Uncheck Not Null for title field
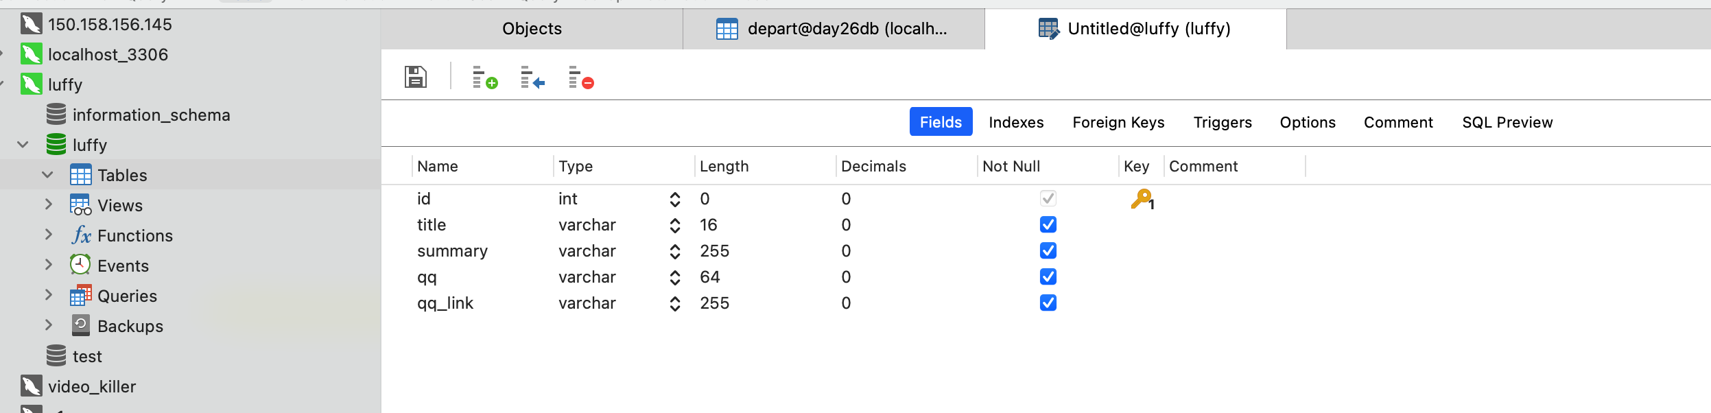 pos(1048,225)
